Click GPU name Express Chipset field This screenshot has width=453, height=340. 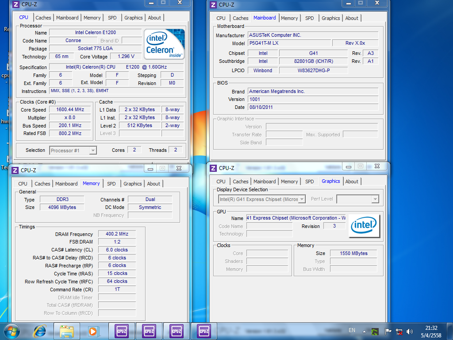(296, 218)
